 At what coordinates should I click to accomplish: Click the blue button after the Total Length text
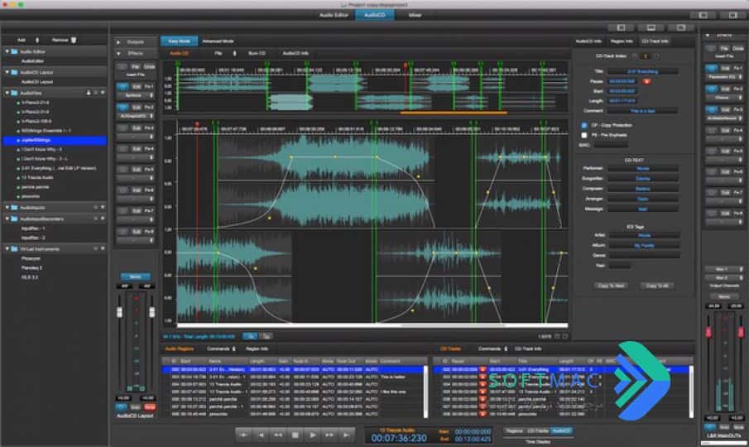[x=250, y=336]
